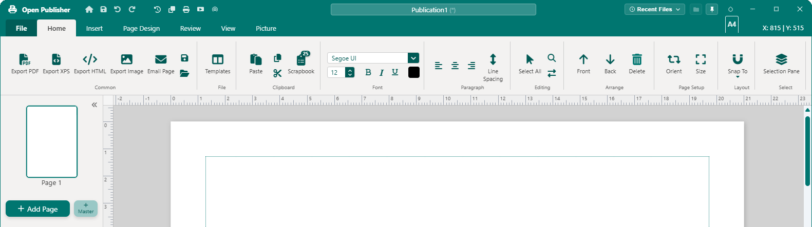Open the Page Design tab
812x227 pixels.
pyautogui.click(x=141, y=28)
